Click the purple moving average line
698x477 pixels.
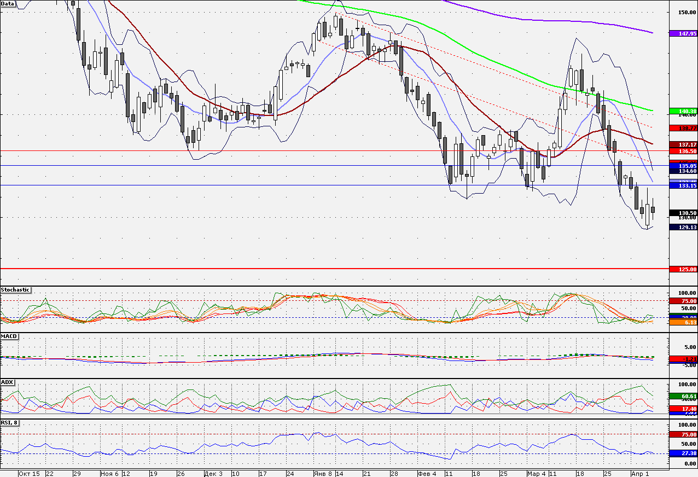[547, 21]
